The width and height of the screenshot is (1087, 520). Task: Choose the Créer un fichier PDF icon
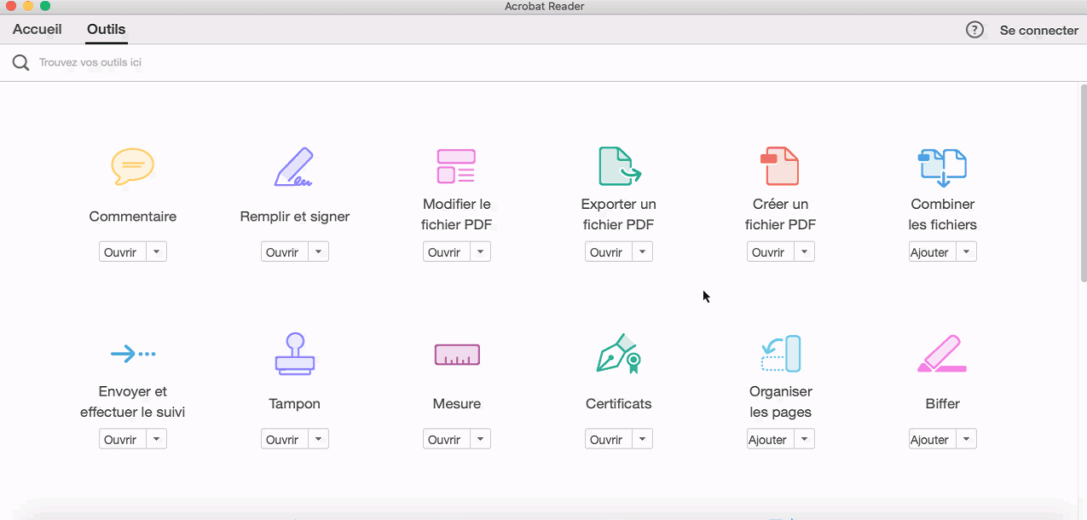tap(780, 166)
